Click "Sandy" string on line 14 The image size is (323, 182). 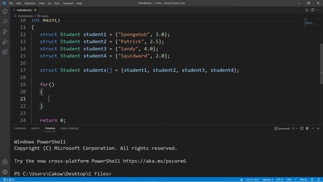point(128,49)
